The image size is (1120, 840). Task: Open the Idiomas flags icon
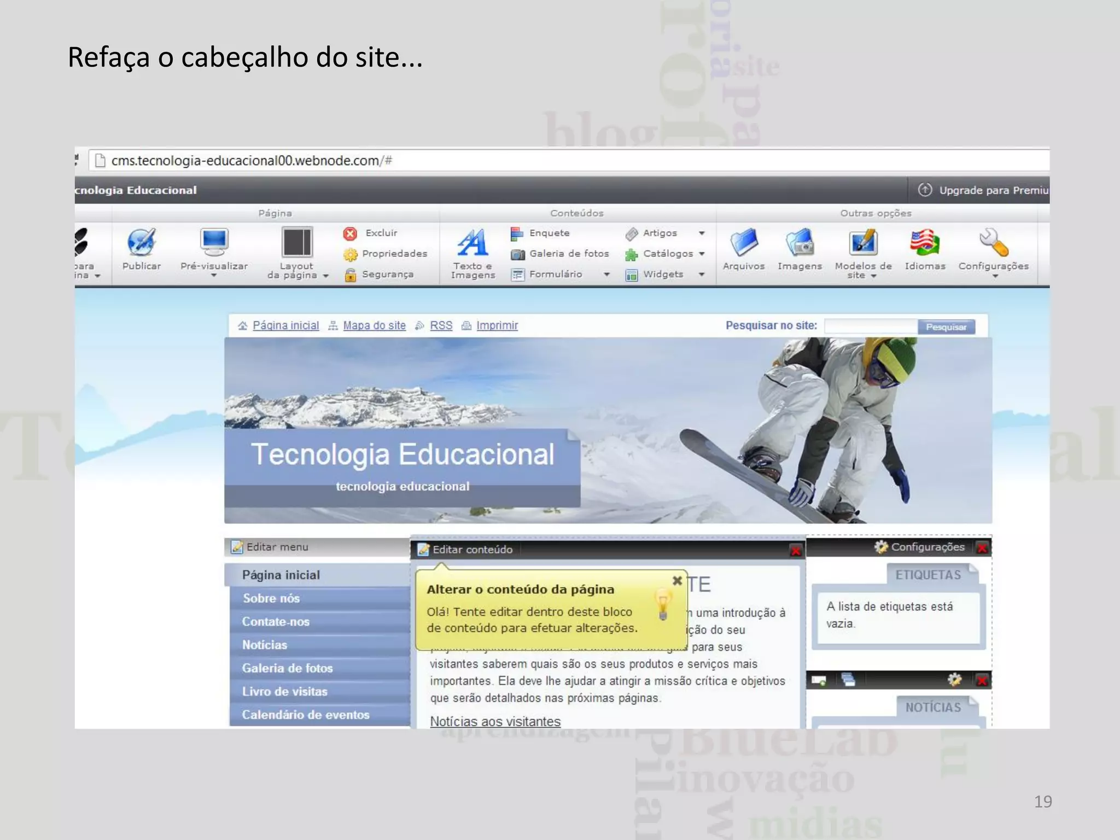click(925, 242)
